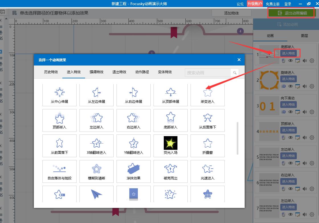
Task: Toggle preview eye for animation 4
Action: pos(291,138)
